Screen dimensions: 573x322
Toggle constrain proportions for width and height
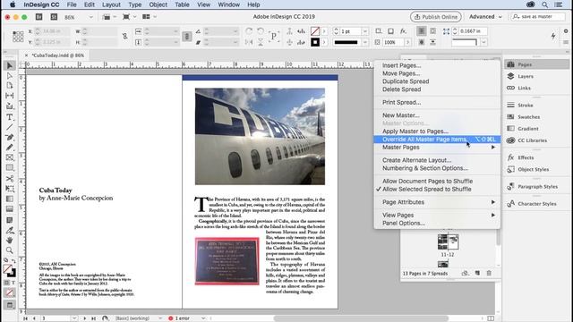click(125, 37)
